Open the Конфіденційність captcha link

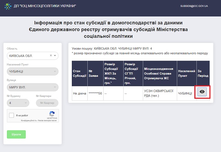pyautogui.click(x=29, y=120)
